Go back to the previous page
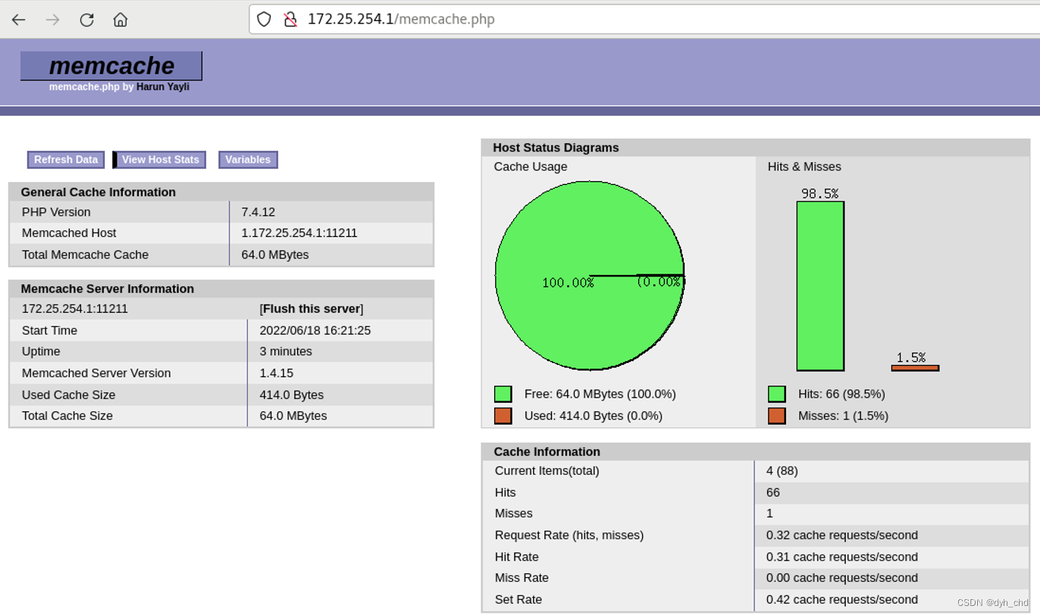The image size is (1040, 615). (18, 20)
